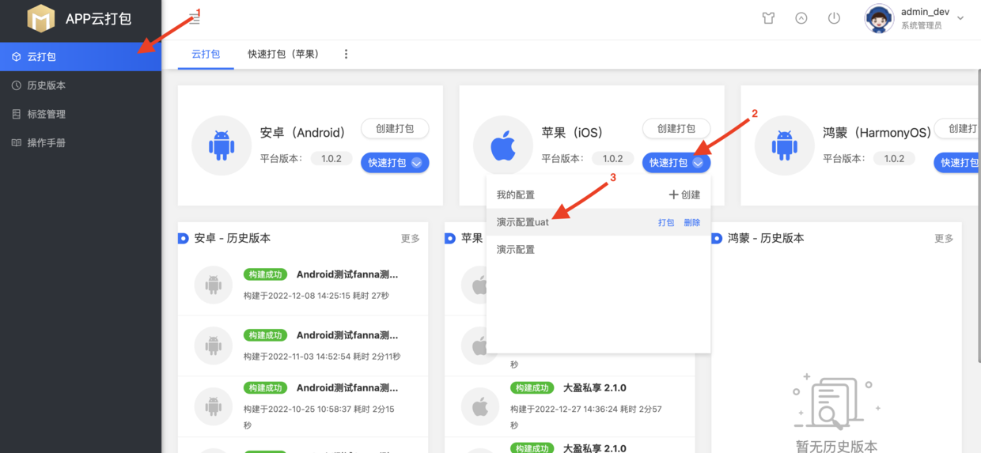Click the book icon beside 操作手册

17,143
